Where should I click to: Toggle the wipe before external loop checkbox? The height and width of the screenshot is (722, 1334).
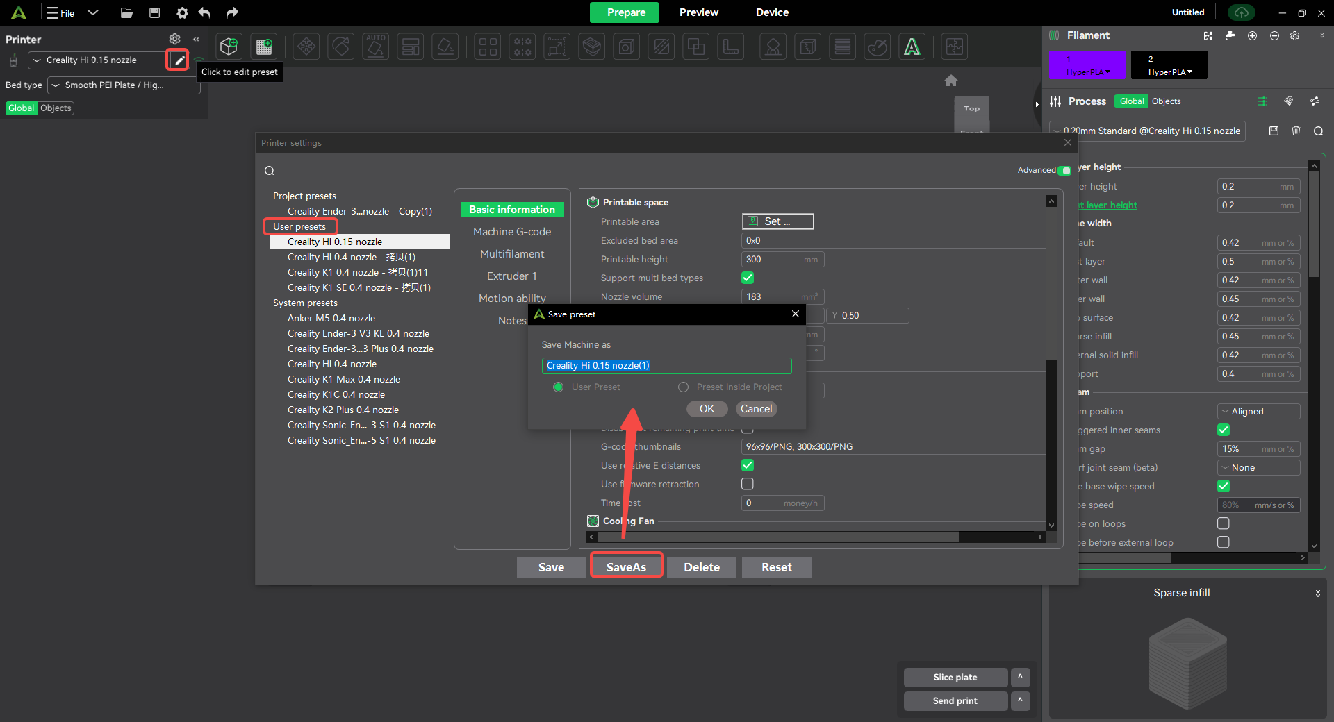click(1224, 542)
